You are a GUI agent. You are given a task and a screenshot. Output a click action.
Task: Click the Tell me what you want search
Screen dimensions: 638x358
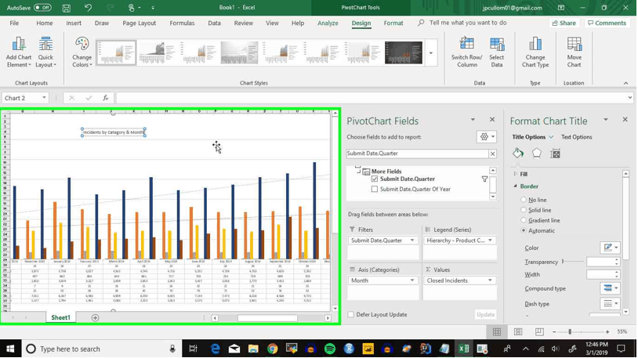468,23
